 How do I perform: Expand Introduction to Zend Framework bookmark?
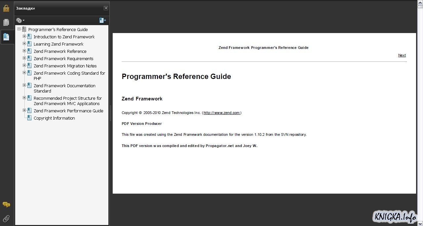tap(24, 36)
